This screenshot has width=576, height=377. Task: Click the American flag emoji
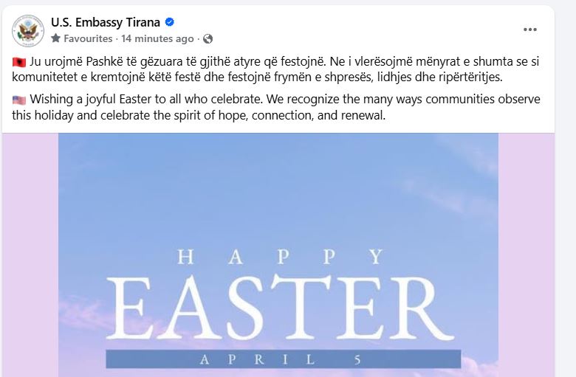(x=18, y=100)
